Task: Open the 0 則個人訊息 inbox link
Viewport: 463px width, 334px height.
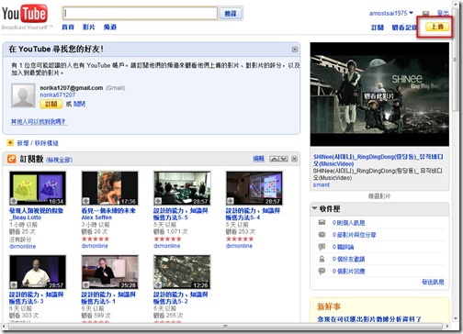Action: tap(348, 222)
